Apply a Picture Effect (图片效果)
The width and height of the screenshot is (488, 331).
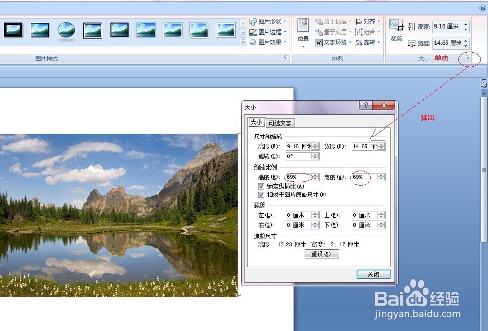(x=266, y=43)
